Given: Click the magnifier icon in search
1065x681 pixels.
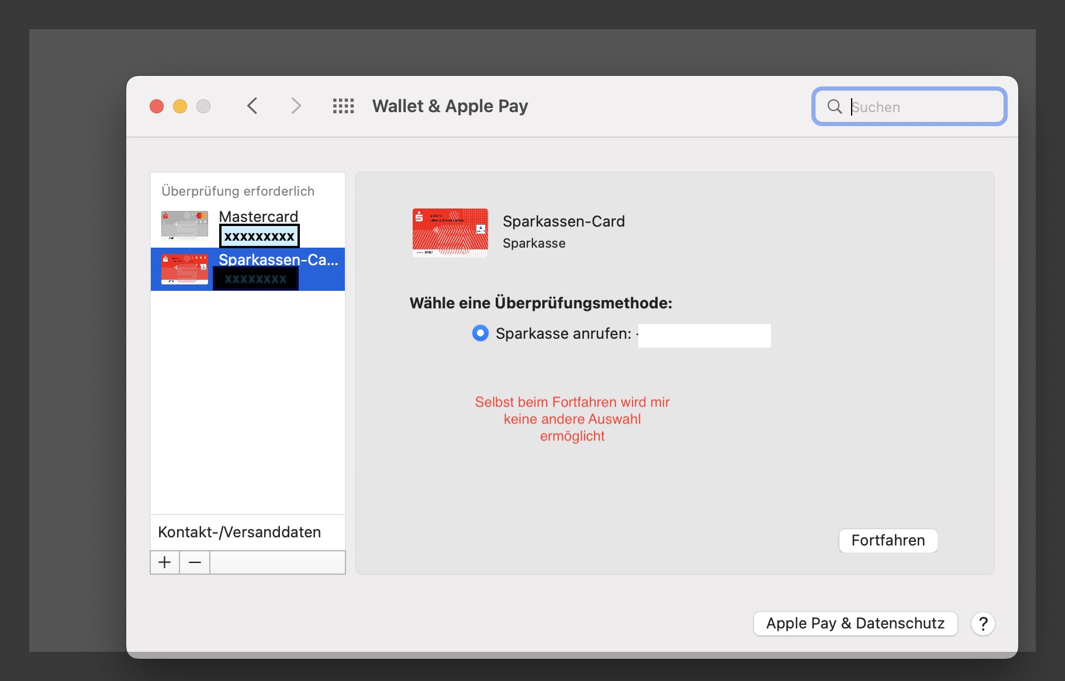Looking at the screenshot, I should click(835, 106).
